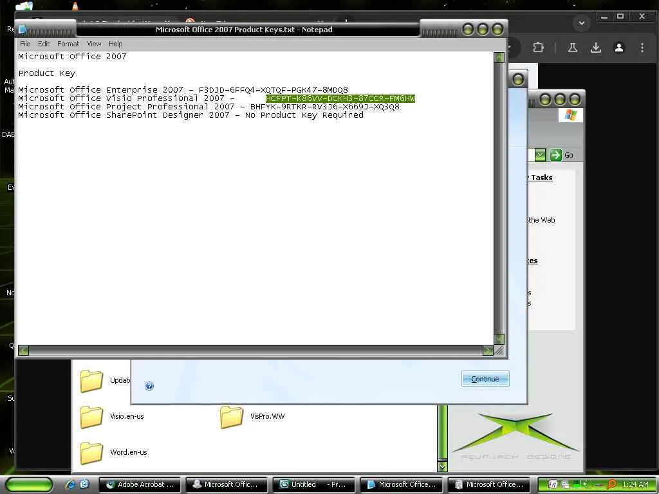Screen dimensions: 659x494
Task: Open the Notepad Edit menu
Action: tap(44, 44)
